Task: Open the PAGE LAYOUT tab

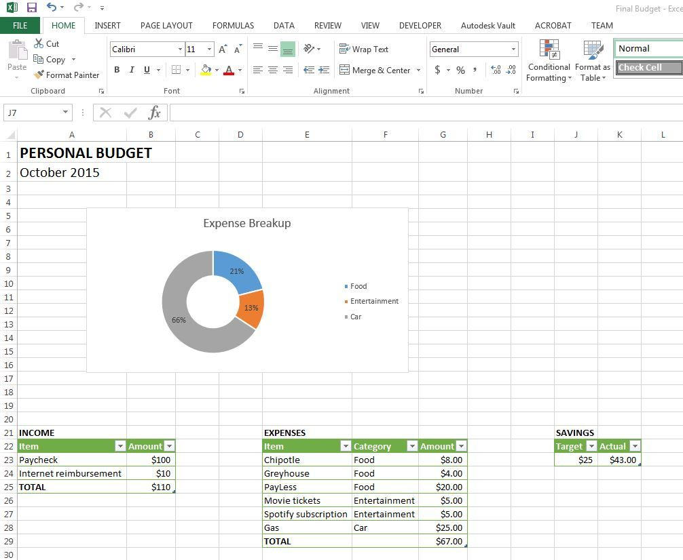Action: [x=166, y=25]
